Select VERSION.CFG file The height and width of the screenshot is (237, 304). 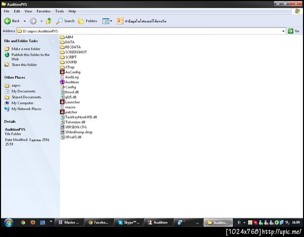click(x=73, y=127)
